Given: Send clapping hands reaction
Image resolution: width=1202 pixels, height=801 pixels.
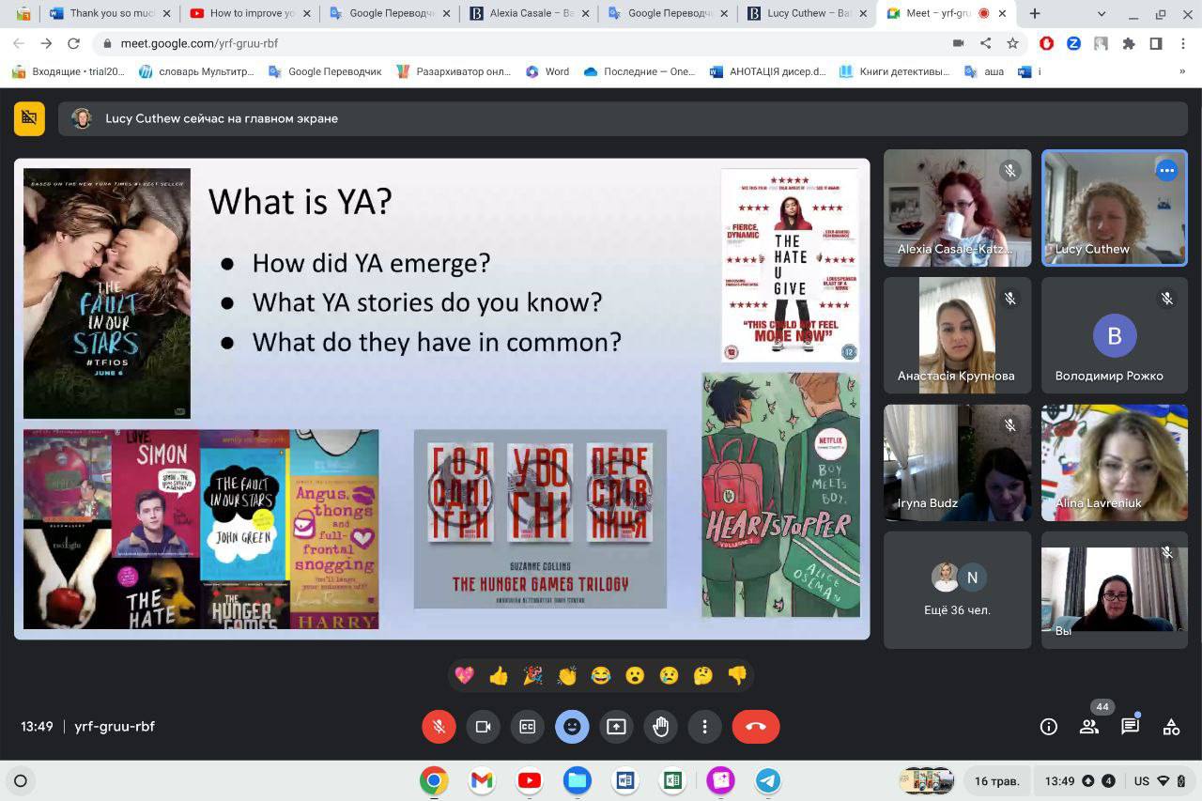Looking at the screenshot, I should [566, 675].
